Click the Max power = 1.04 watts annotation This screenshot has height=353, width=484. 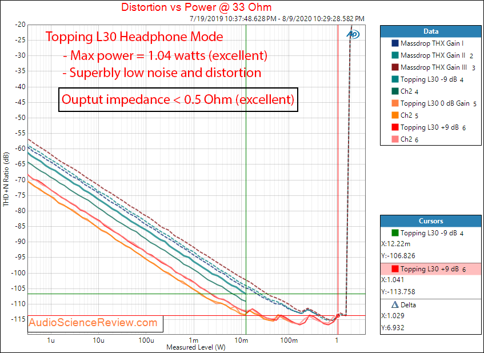tap(165, 56)
